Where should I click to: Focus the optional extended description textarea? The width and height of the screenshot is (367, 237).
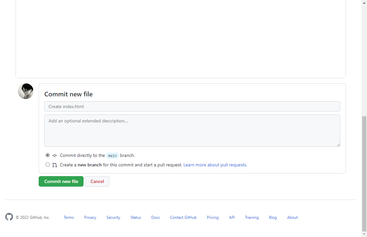(x=192, y=130)
